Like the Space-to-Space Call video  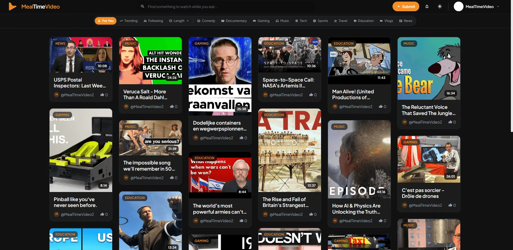click(313, 95)
